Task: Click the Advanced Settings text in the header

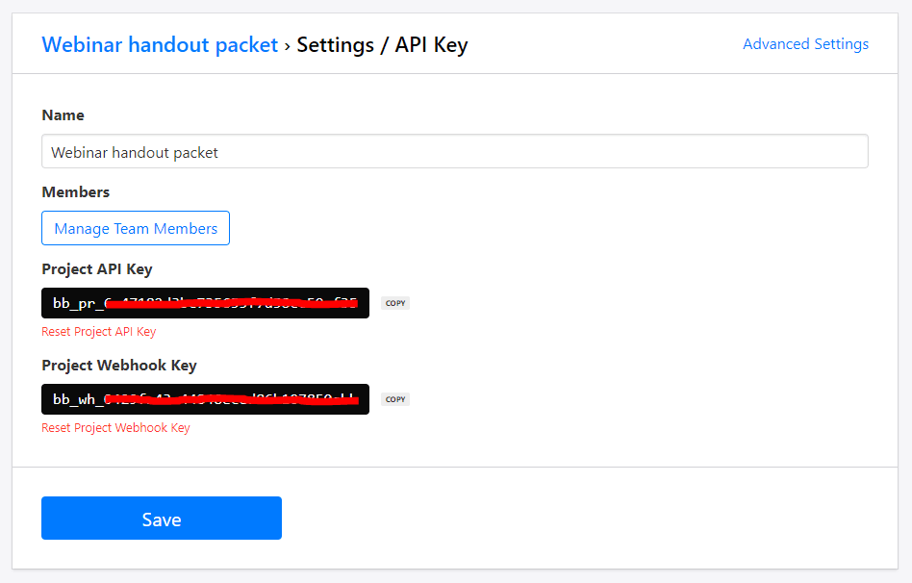Action: [x=805, y=43]
